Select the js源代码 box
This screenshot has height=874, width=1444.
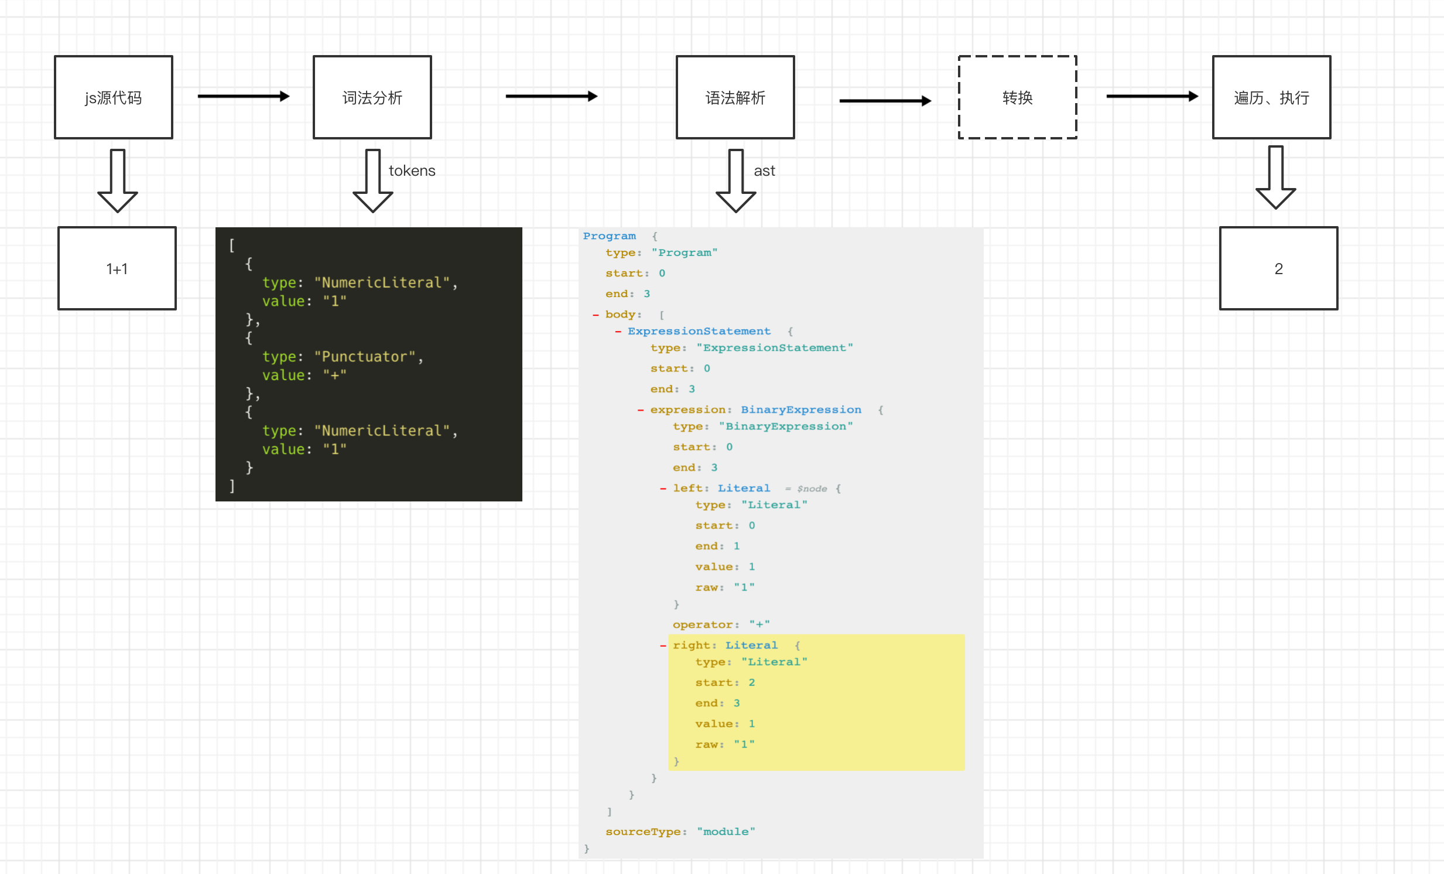click(114, 97)
